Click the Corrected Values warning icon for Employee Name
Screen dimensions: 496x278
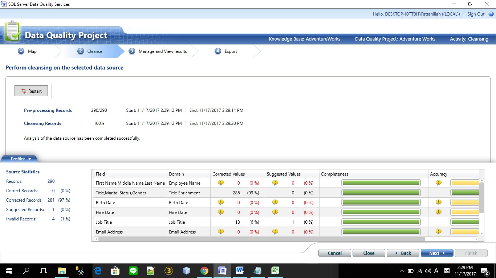[x=221, y=183]
